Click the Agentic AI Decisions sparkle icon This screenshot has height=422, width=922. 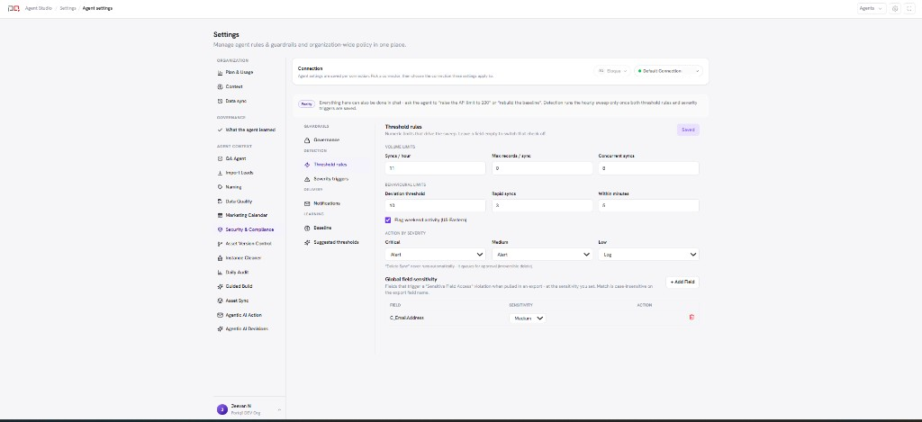point(220,329)
